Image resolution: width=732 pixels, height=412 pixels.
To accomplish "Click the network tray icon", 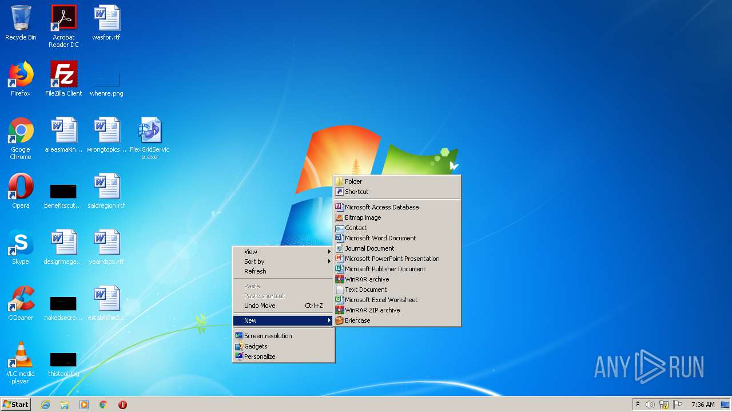I will [664, 405].
